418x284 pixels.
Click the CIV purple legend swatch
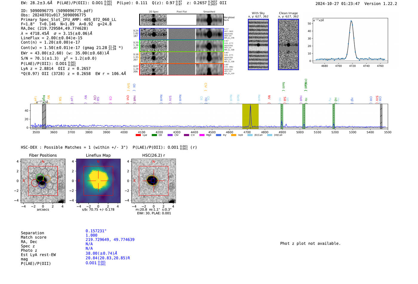170,135
